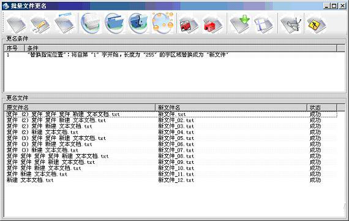The height and width of the screenshot is (221, 349).
Task: Select original file 新建 文本文档.txt
Action: coord(30,180)
